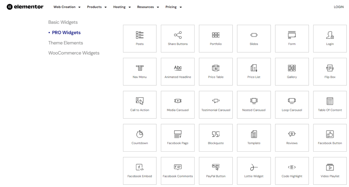This screenshot has width=349, height=187.
Task: Open the Video Playlist widget icon
Action: point(330,167)
